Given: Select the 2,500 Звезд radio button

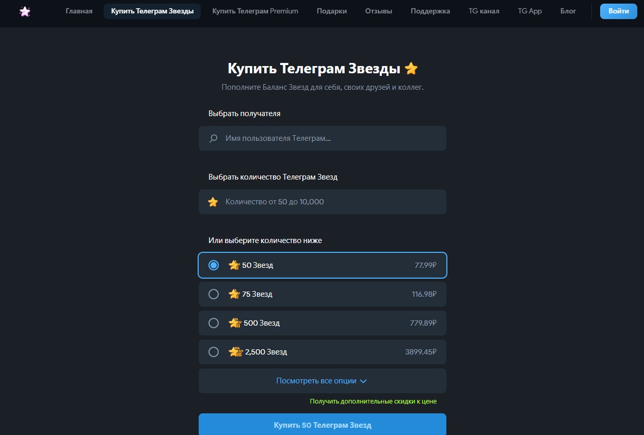Looking at the screenshot, I should [214, 352].
